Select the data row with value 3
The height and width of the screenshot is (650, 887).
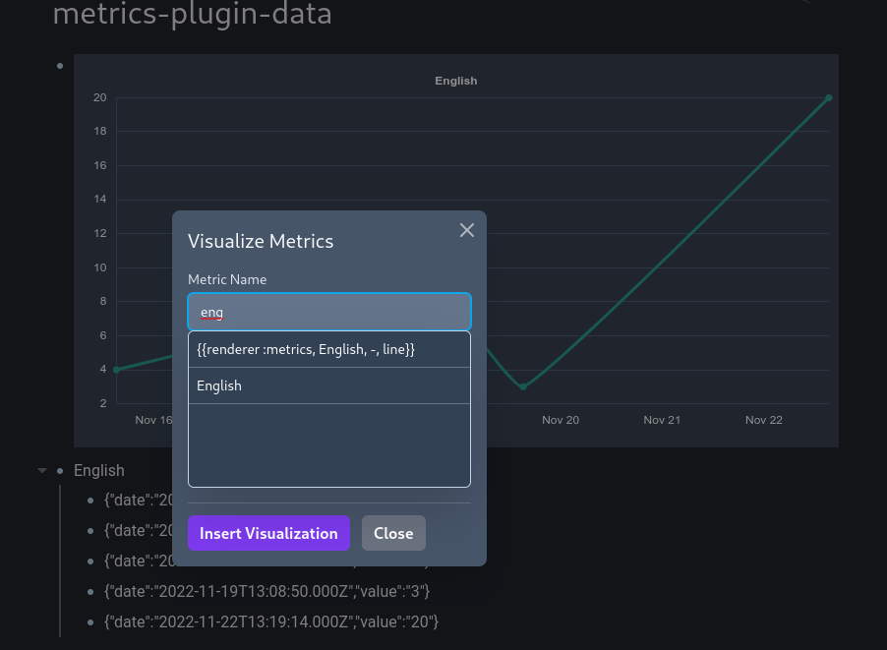click(x=267, y=591)
